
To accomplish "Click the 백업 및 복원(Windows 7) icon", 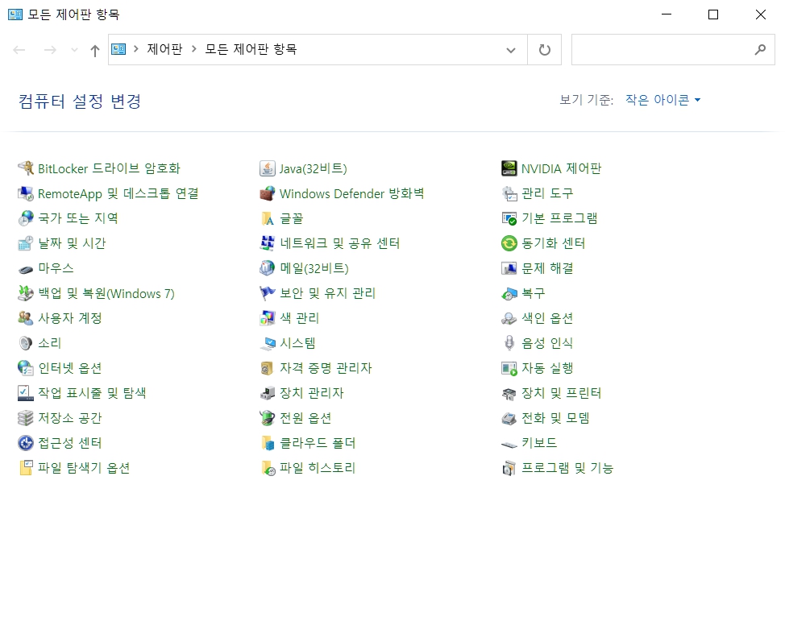I will click(x=26, y=293).
